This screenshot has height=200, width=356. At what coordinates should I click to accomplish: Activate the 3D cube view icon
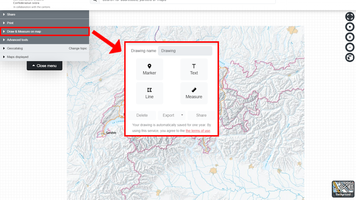[x=349, y=57]
